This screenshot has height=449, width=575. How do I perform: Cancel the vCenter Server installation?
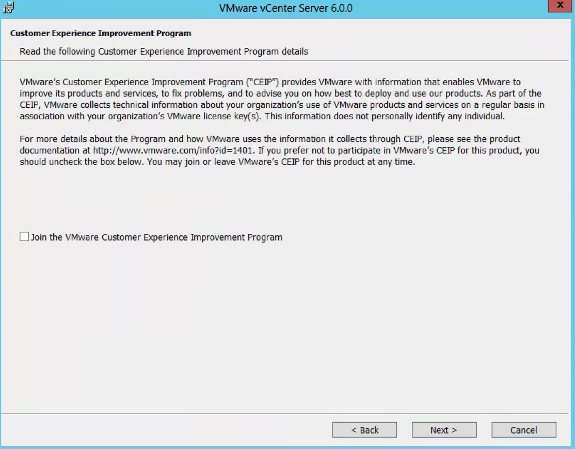coord(524,430)
